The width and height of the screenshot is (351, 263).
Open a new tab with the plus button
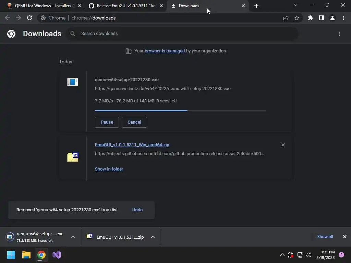256,6
